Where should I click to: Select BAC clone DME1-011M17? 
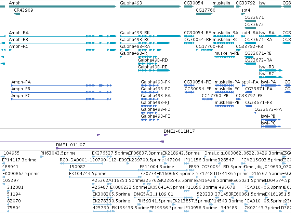[x=179, y=131]
